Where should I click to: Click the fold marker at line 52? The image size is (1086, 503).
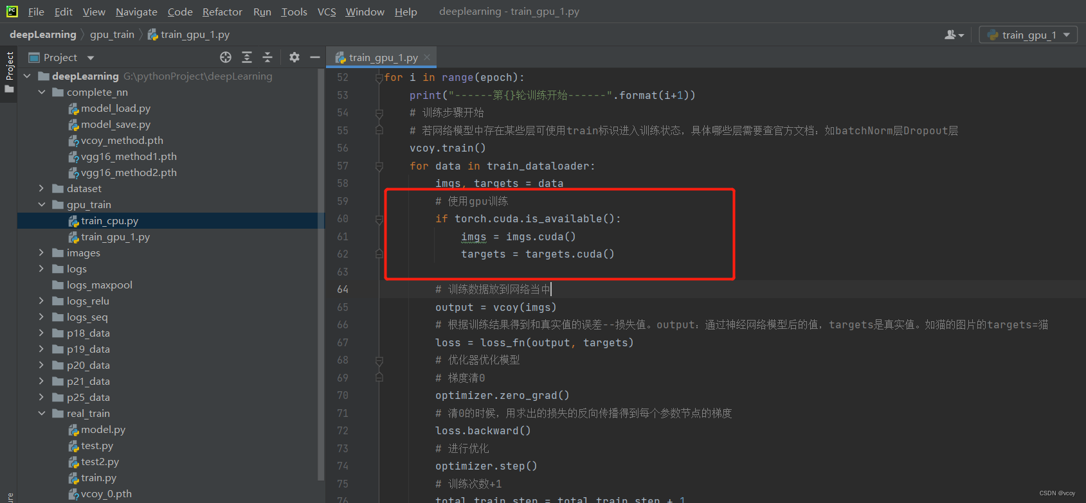coord(379,78)
